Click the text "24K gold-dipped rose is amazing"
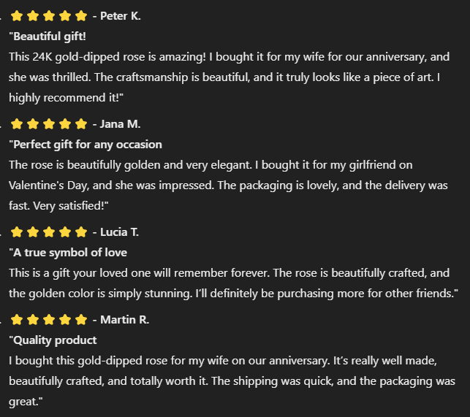The width and height of the screenshot is (470, 417). 119,57
